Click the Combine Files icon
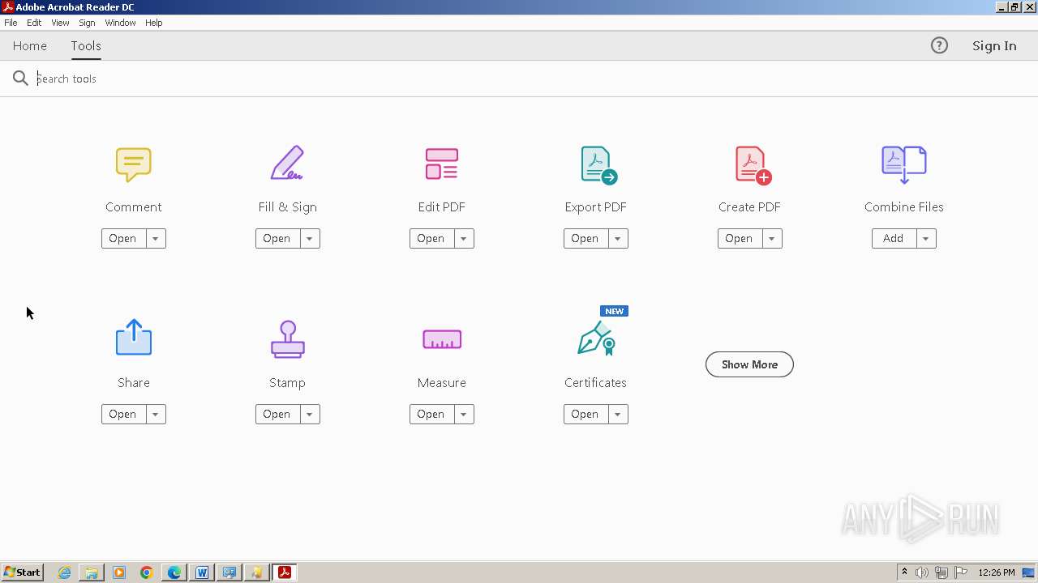Screen dimensions: 1038x583 coord(904,164)
